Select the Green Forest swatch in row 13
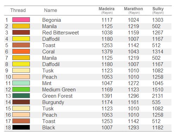 point(21,96)
